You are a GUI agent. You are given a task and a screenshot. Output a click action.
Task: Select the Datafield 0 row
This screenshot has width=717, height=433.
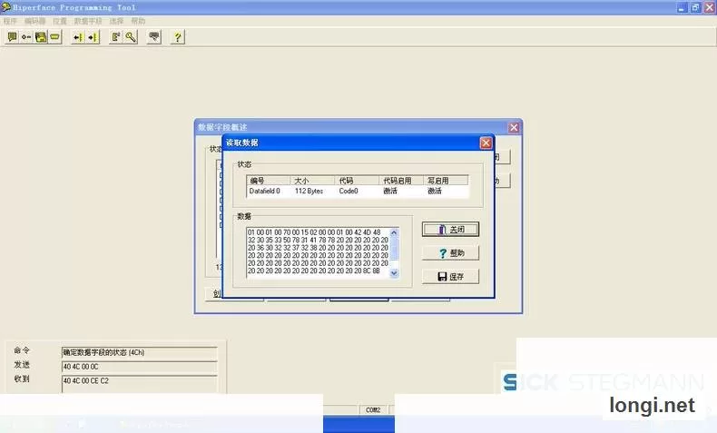pos(358,192)
